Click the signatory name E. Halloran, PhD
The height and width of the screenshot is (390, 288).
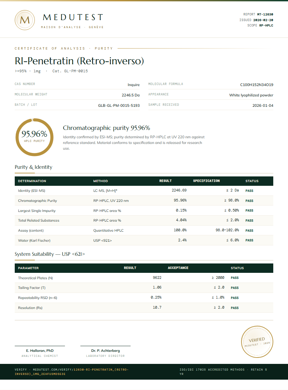tap(40, 351)
